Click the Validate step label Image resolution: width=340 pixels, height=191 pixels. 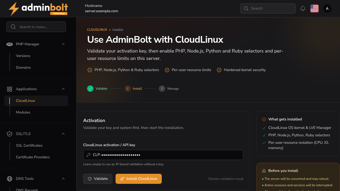(101, 89)
